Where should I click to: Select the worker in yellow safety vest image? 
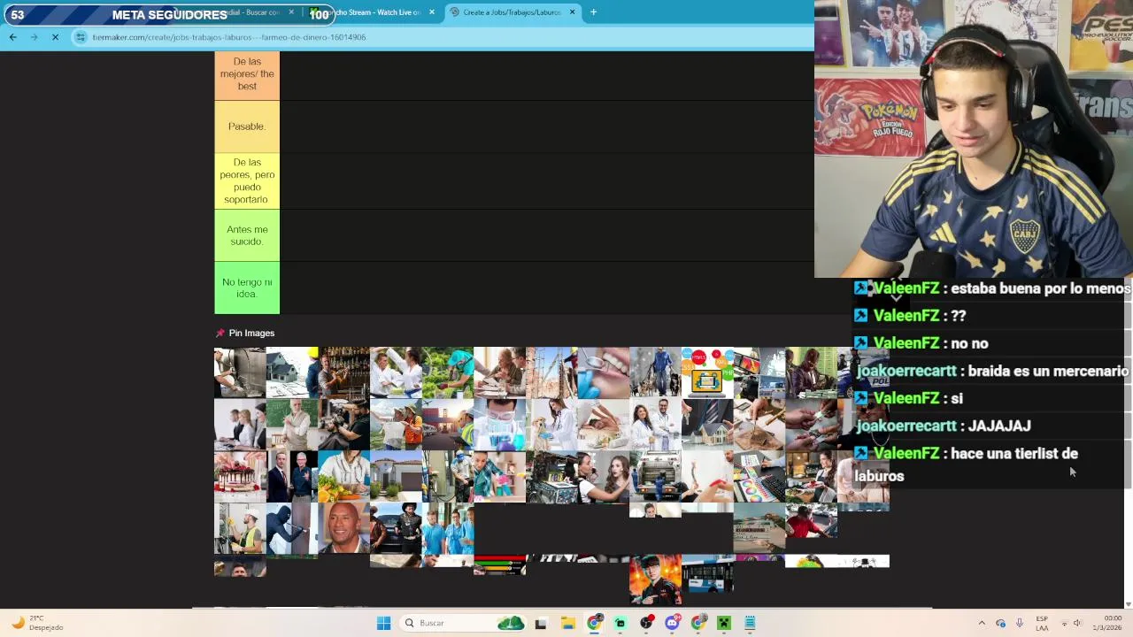click(240, 529)
